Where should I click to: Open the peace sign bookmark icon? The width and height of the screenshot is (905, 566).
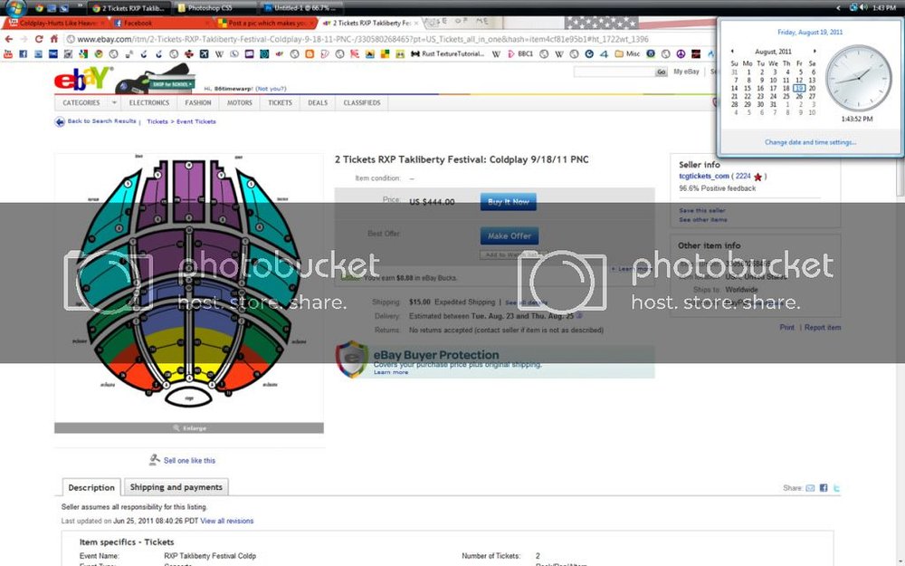click(681, 53)
